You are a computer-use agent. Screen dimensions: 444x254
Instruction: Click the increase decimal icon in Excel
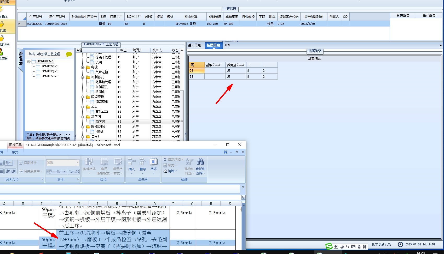71,171
